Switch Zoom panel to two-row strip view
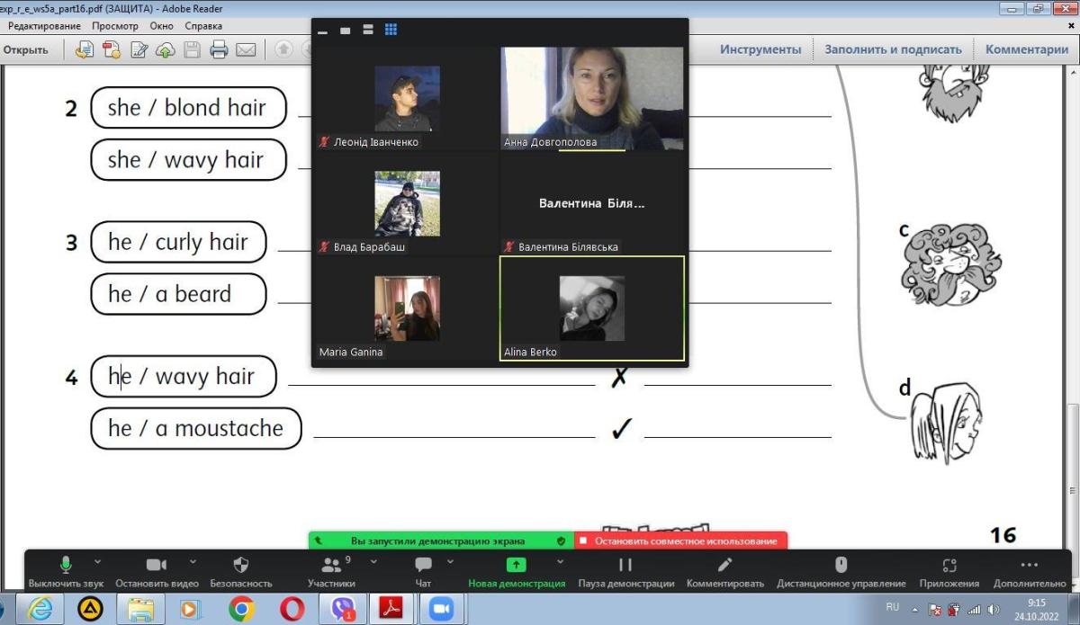This screenshot has width=1080, height=625. (367, 31)
